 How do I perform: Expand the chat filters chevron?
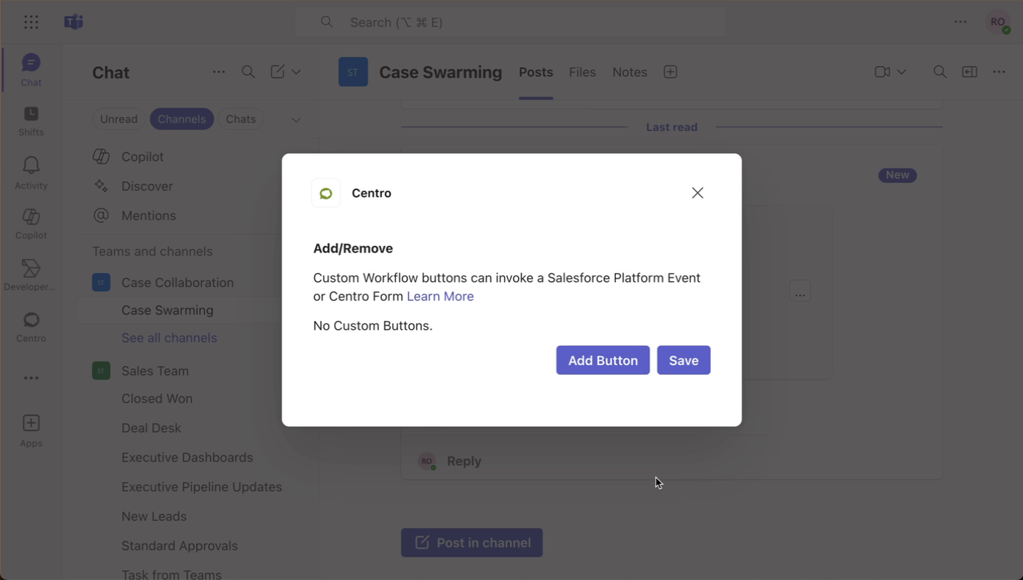click(x=296, y=120)
